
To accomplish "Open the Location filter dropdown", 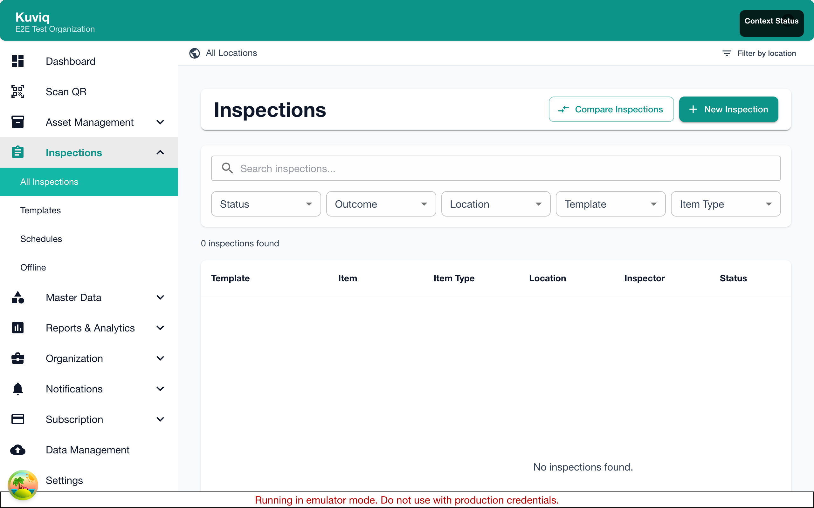I will click(x=496, y=204).
